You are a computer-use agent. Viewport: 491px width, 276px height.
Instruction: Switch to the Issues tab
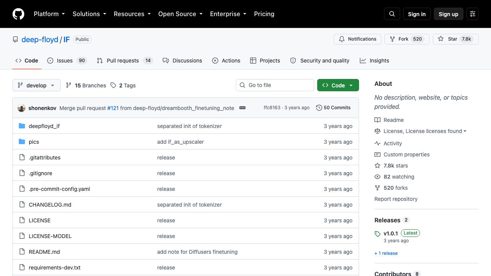[67, 61]
